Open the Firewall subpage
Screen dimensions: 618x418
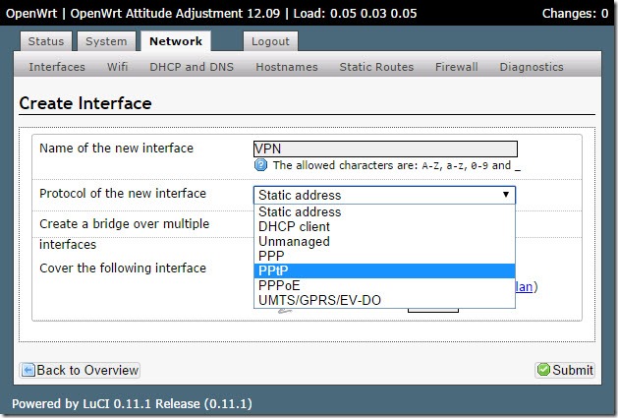[457, 67]
